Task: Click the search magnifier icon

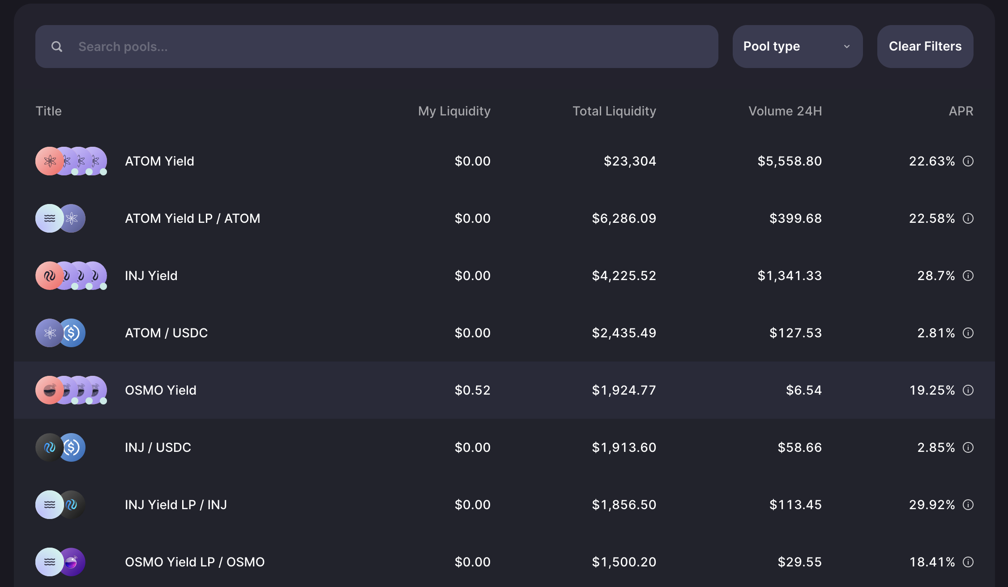Action: (57, 47)
